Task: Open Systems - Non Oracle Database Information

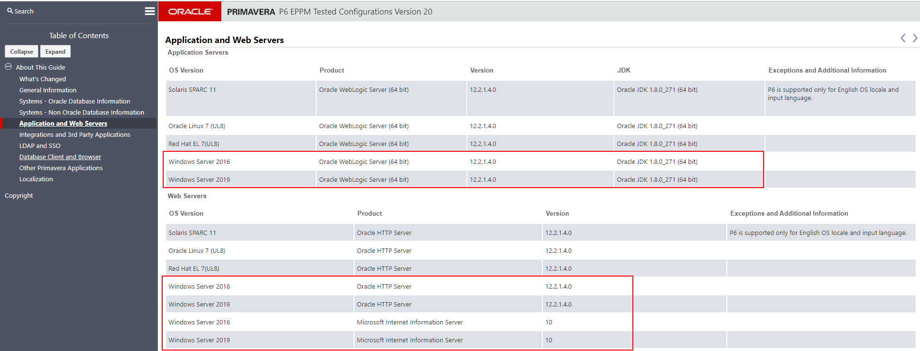Action: 82,112
